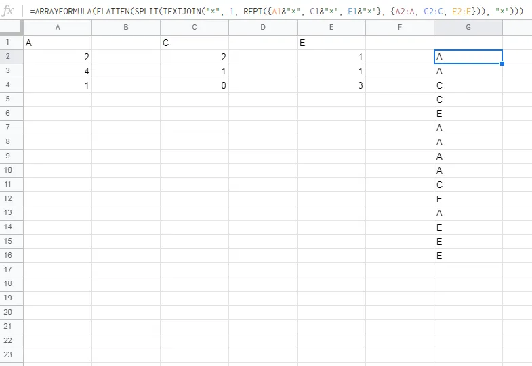Select row 5 header

coord(12,99)
